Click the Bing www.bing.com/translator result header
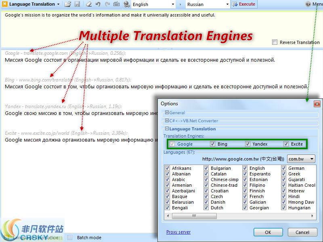The height and width of the screenshot is (242, 323). 68,79
